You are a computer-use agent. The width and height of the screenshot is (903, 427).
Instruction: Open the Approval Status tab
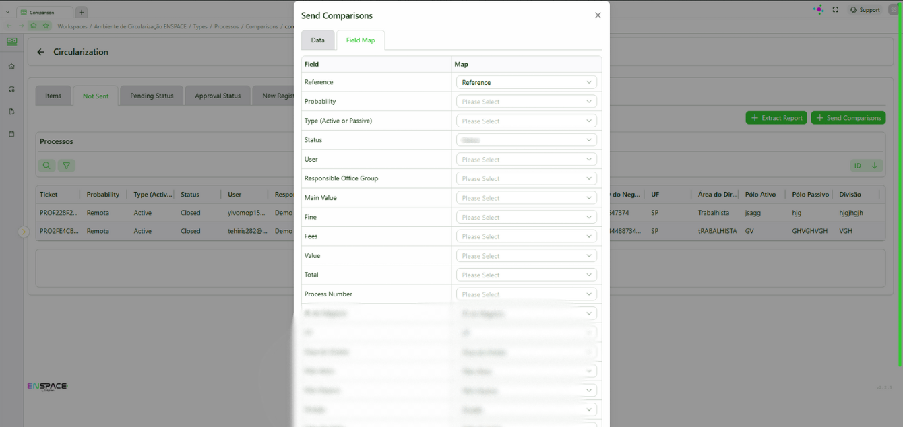[x=218, y=96]
